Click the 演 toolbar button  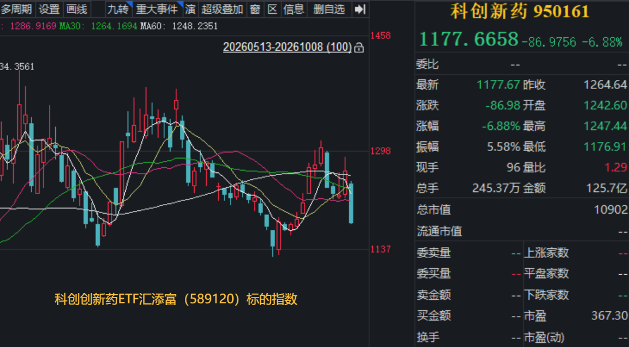190,9
